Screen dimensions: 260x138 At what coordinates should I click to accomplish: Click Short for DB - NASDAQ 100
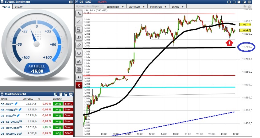coord(68,133)
